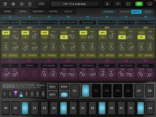Open the HALL REVERB effect selector
The image size is (156, 117).
coord(126,66)
